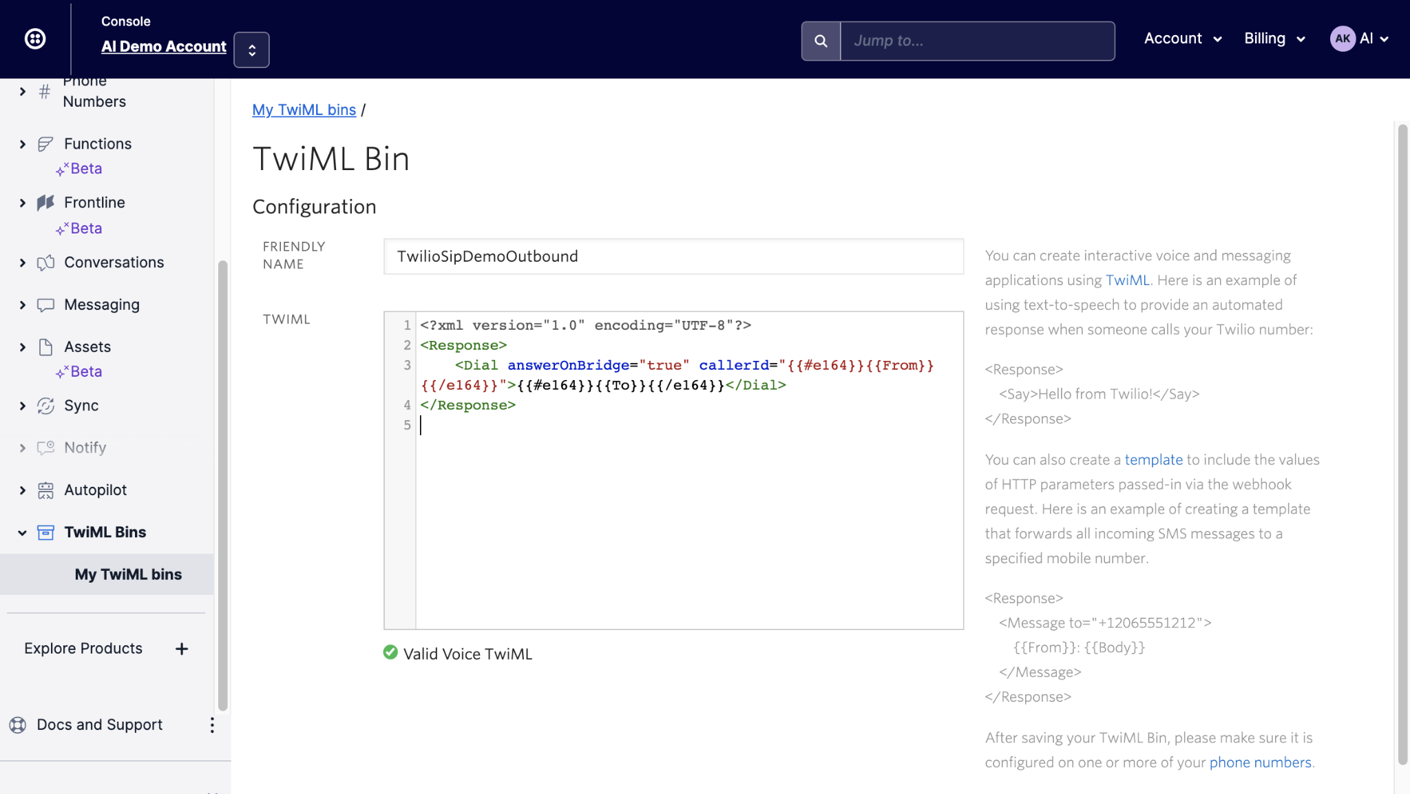Open Frontline in the sidebar
Screen dimensions: 1410x794
point(94,202)
